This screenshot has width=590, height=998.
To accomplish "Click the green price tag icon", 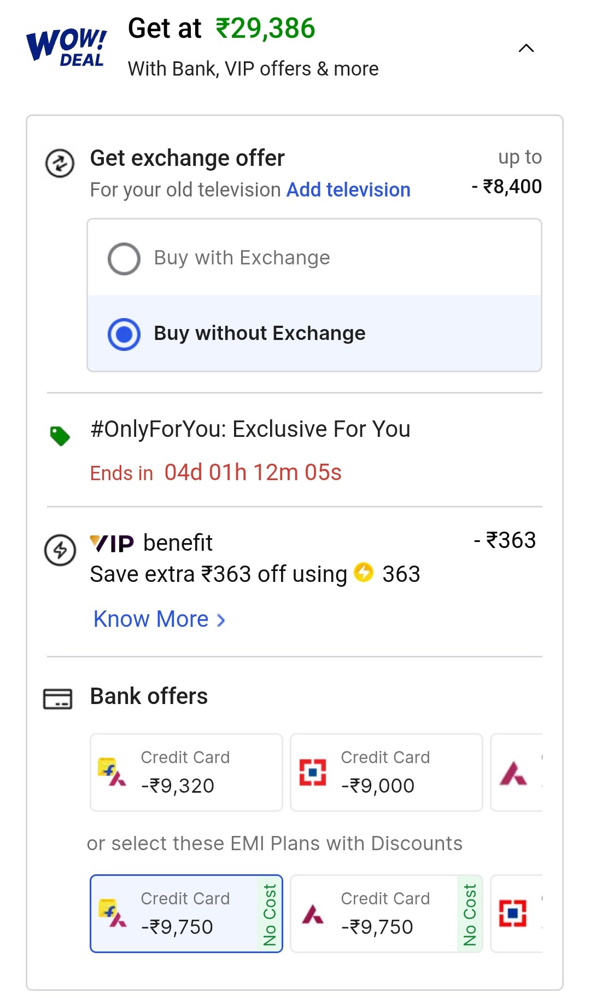I will coord(60,436).
